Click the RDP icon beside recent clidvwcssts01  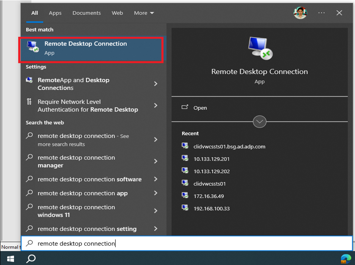pyautogui.click(x=185, y=183)
